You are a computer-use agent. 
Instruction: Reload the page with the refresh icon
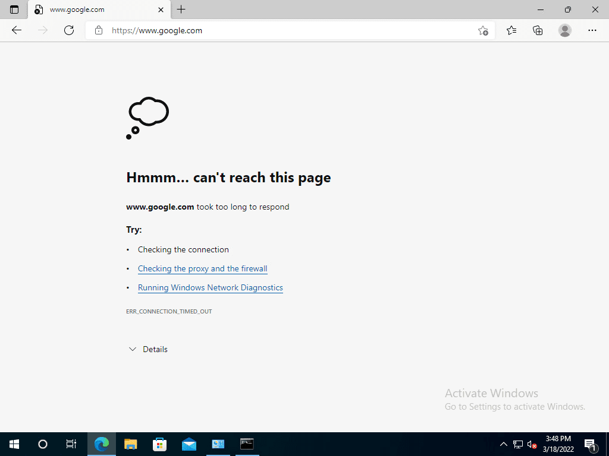68,30
